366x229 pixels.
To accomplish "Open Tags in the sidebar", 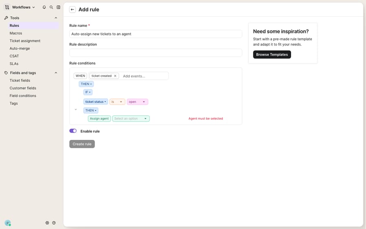I will tap(13, 103).
